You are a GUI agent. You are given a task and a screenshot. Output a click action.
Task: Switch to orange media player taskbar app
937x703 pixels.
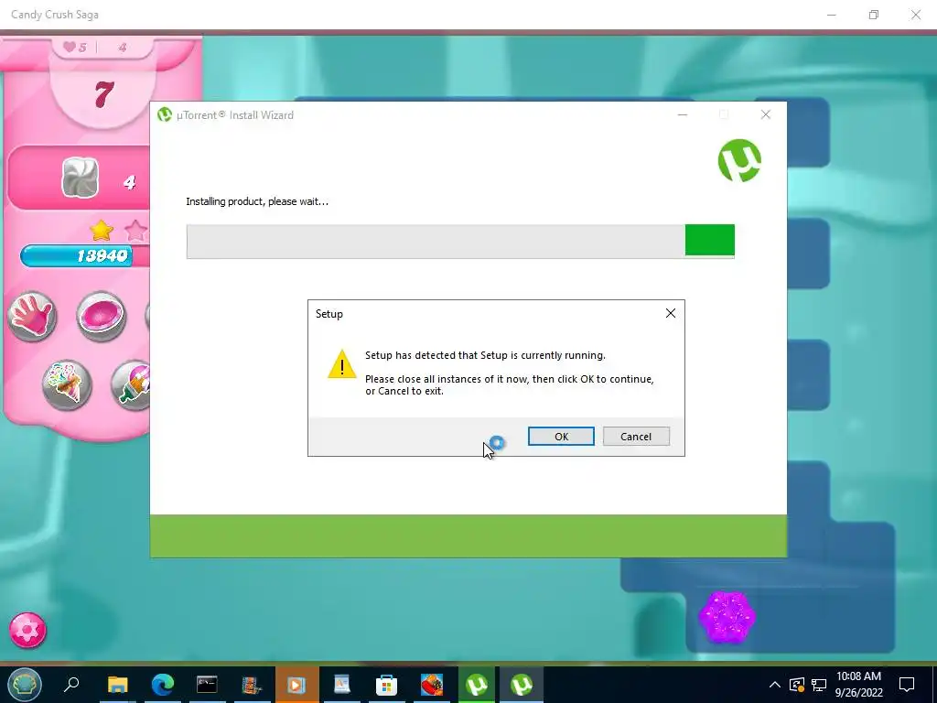tap(297, 685)
